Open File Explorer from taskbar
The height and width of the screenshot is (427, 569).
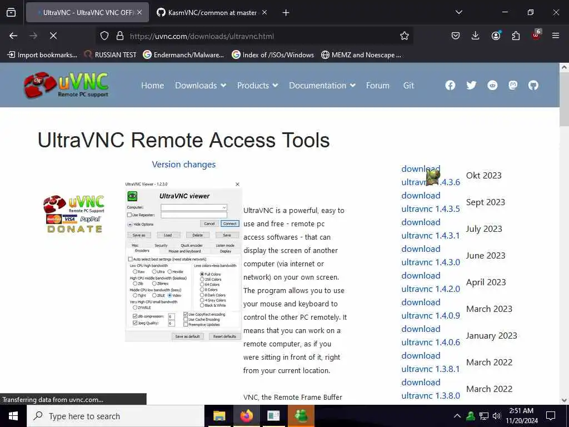pyautogui.click(x=219, y=416)
